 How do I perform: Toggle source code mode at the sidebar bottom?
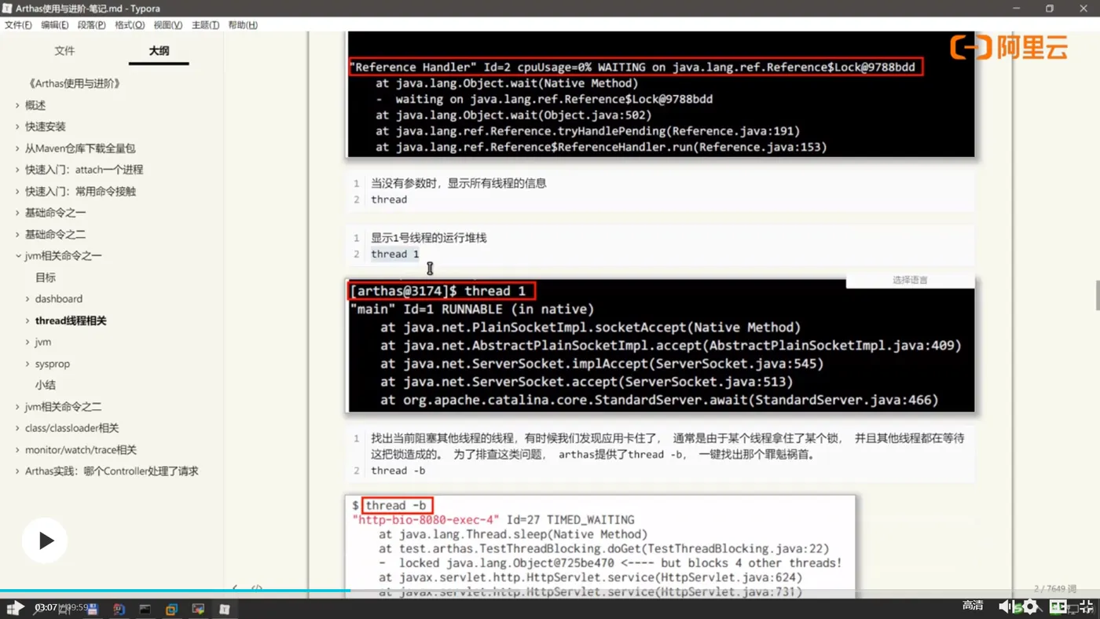click(257, 588)
